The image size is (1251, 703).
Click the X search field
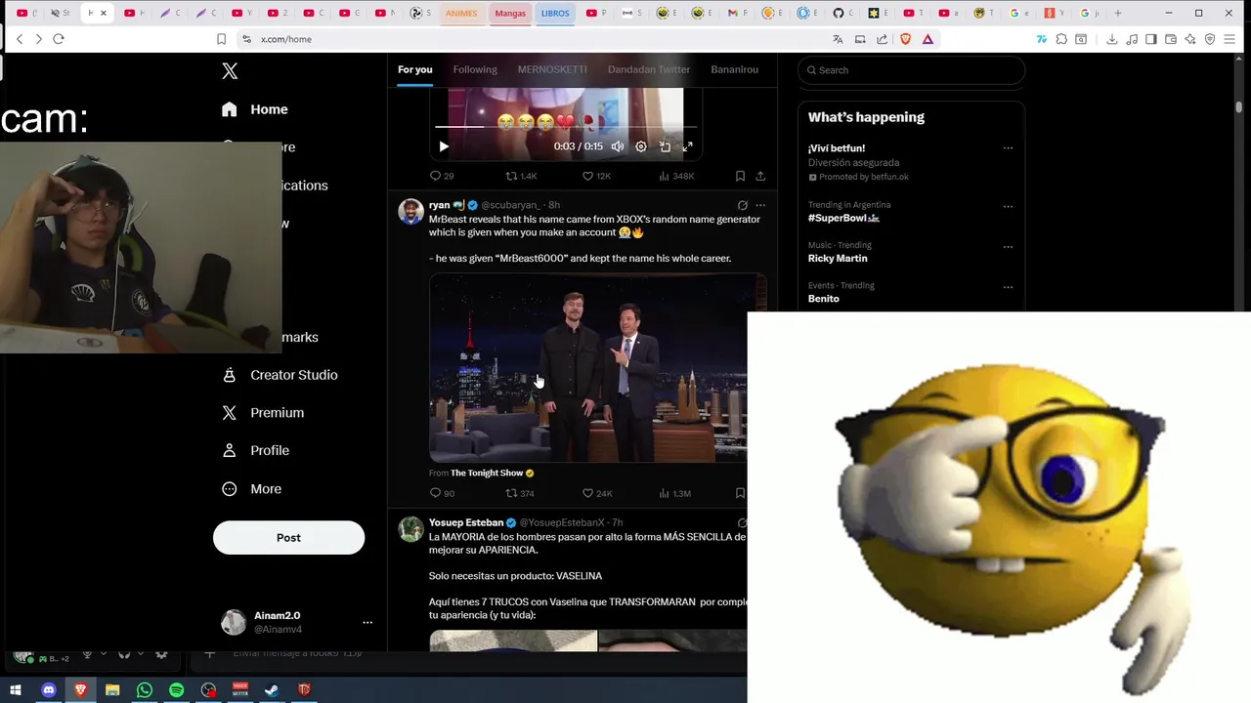[911, 70]
